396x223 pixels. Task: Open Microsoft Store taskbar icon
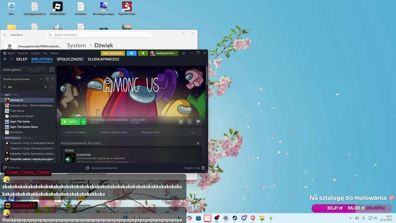(198, 218)
